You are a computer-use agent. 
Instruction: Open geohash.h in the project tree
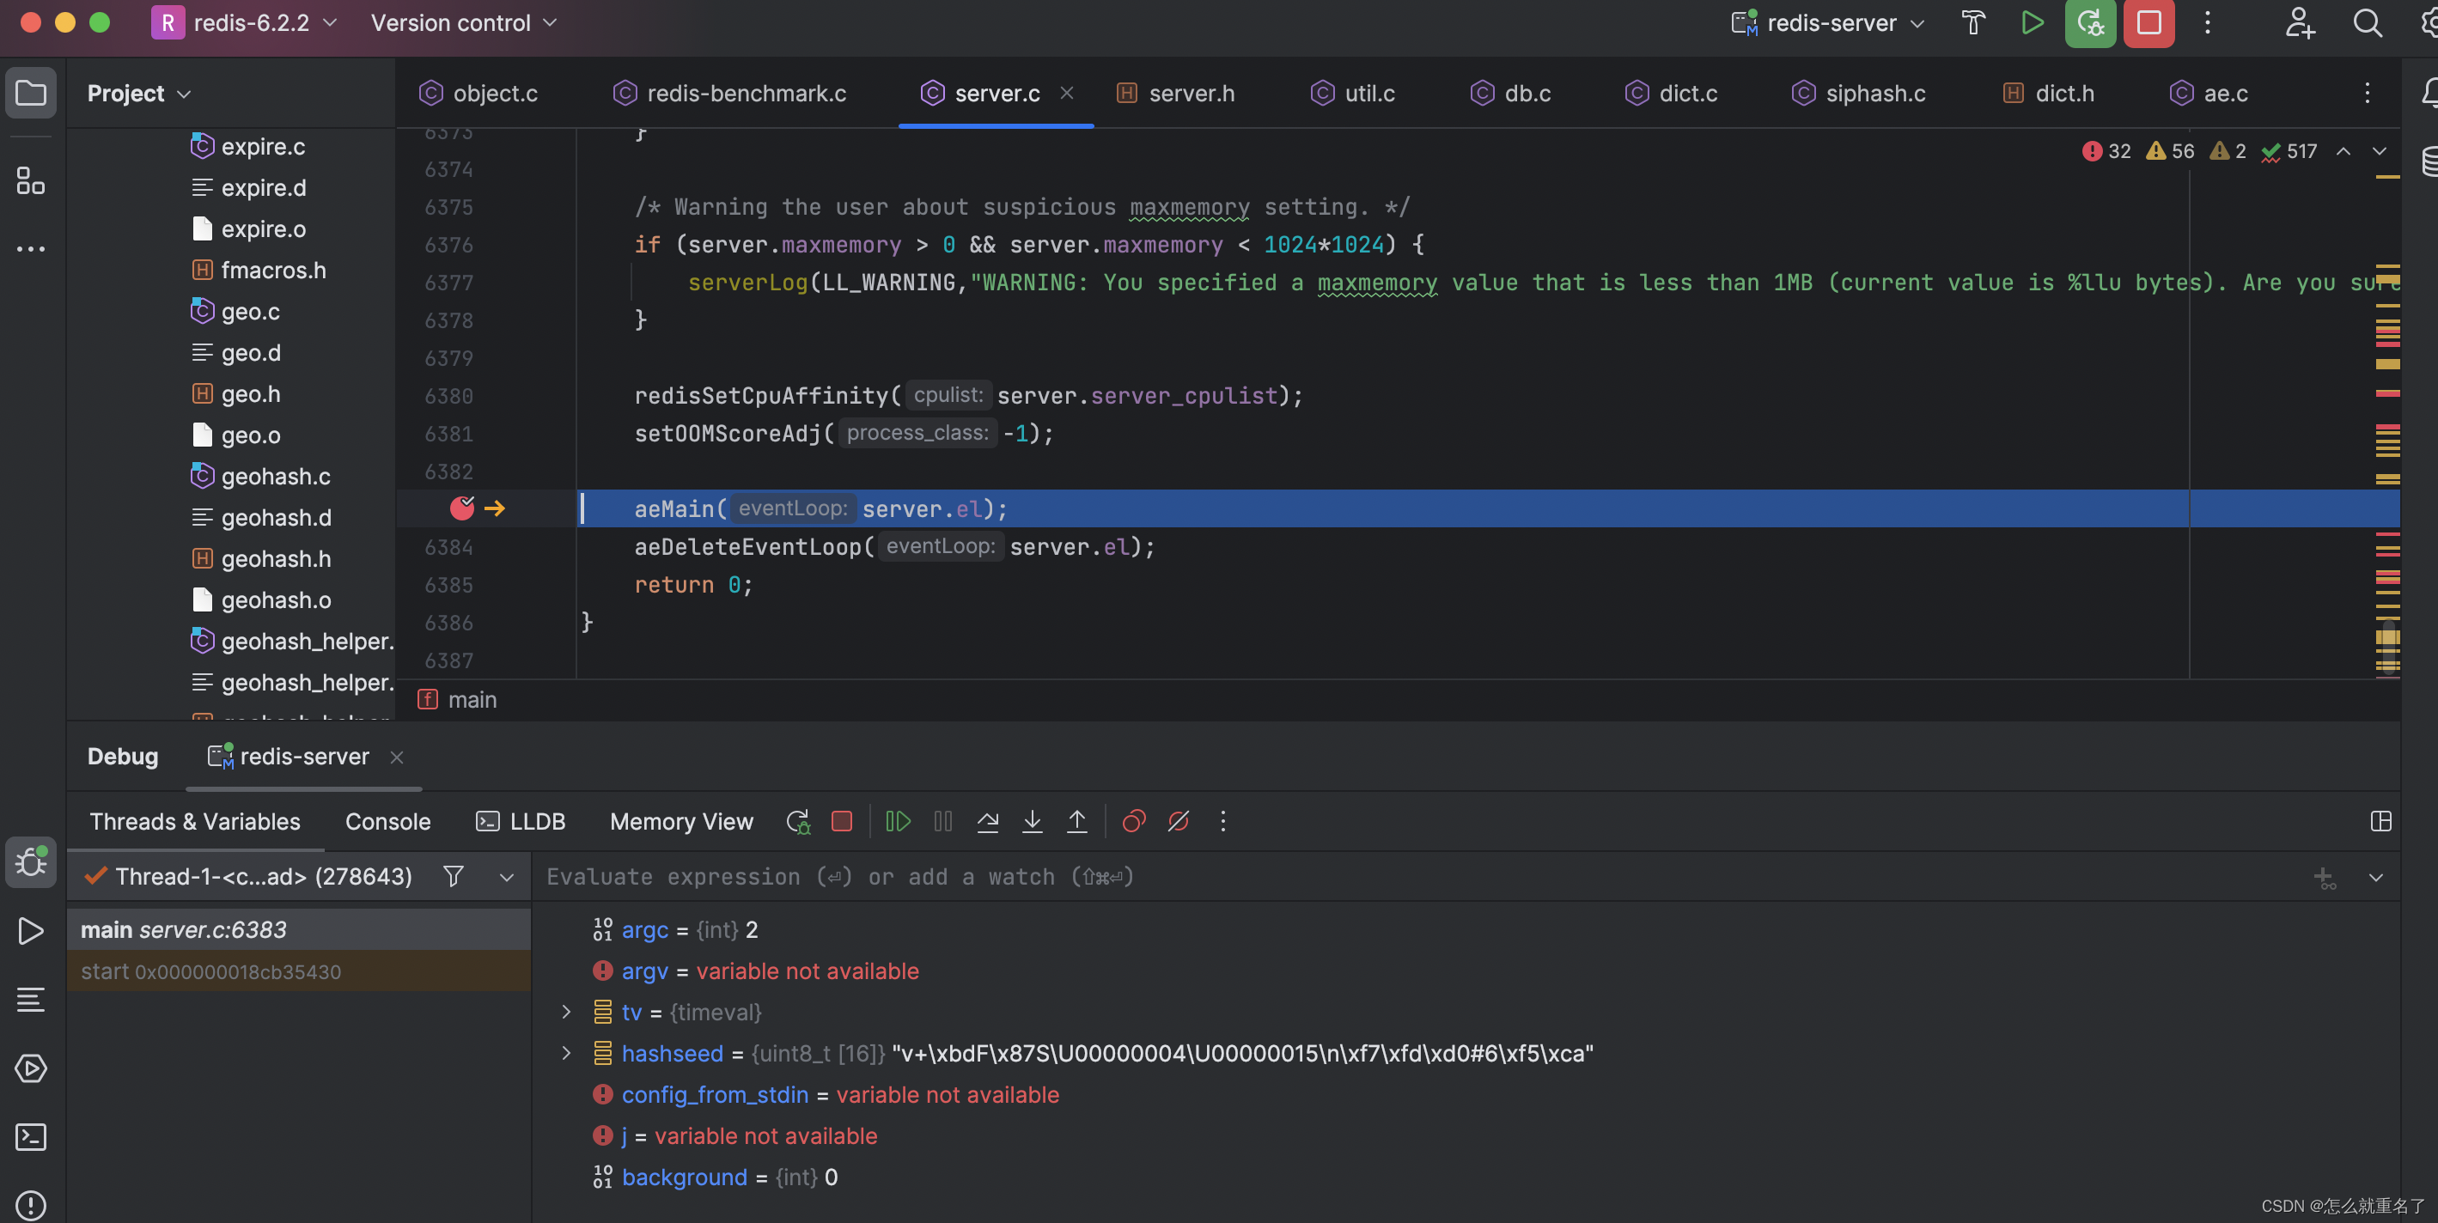coord(261,559)
